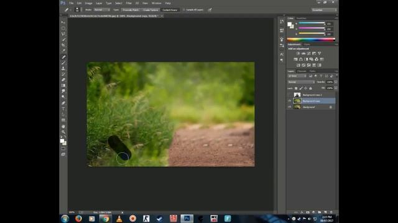Select the Path Selection tool
This screenshot has width=398, height=223.
pyautogui.click(x=63, y=115)
